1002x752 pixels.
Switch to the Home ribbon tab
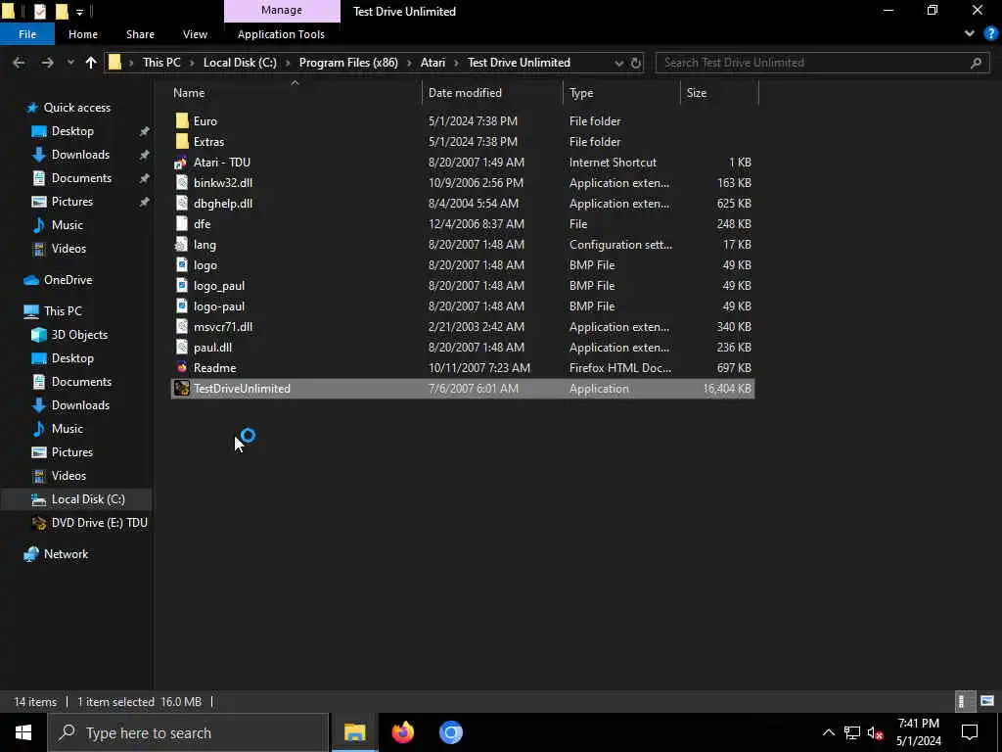click(x=83, y=34)
